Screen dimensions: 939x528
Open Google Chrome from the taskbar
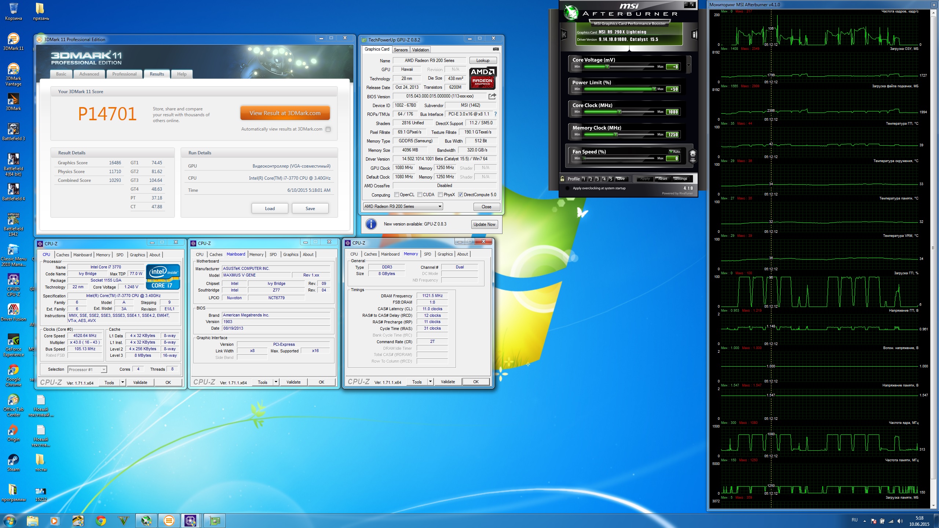pos(101,520)
